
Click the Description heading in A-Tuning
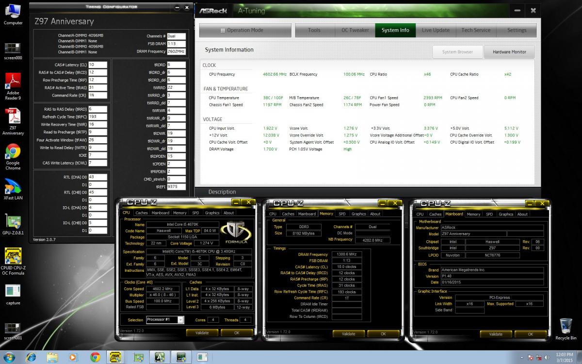pos(222,192)
